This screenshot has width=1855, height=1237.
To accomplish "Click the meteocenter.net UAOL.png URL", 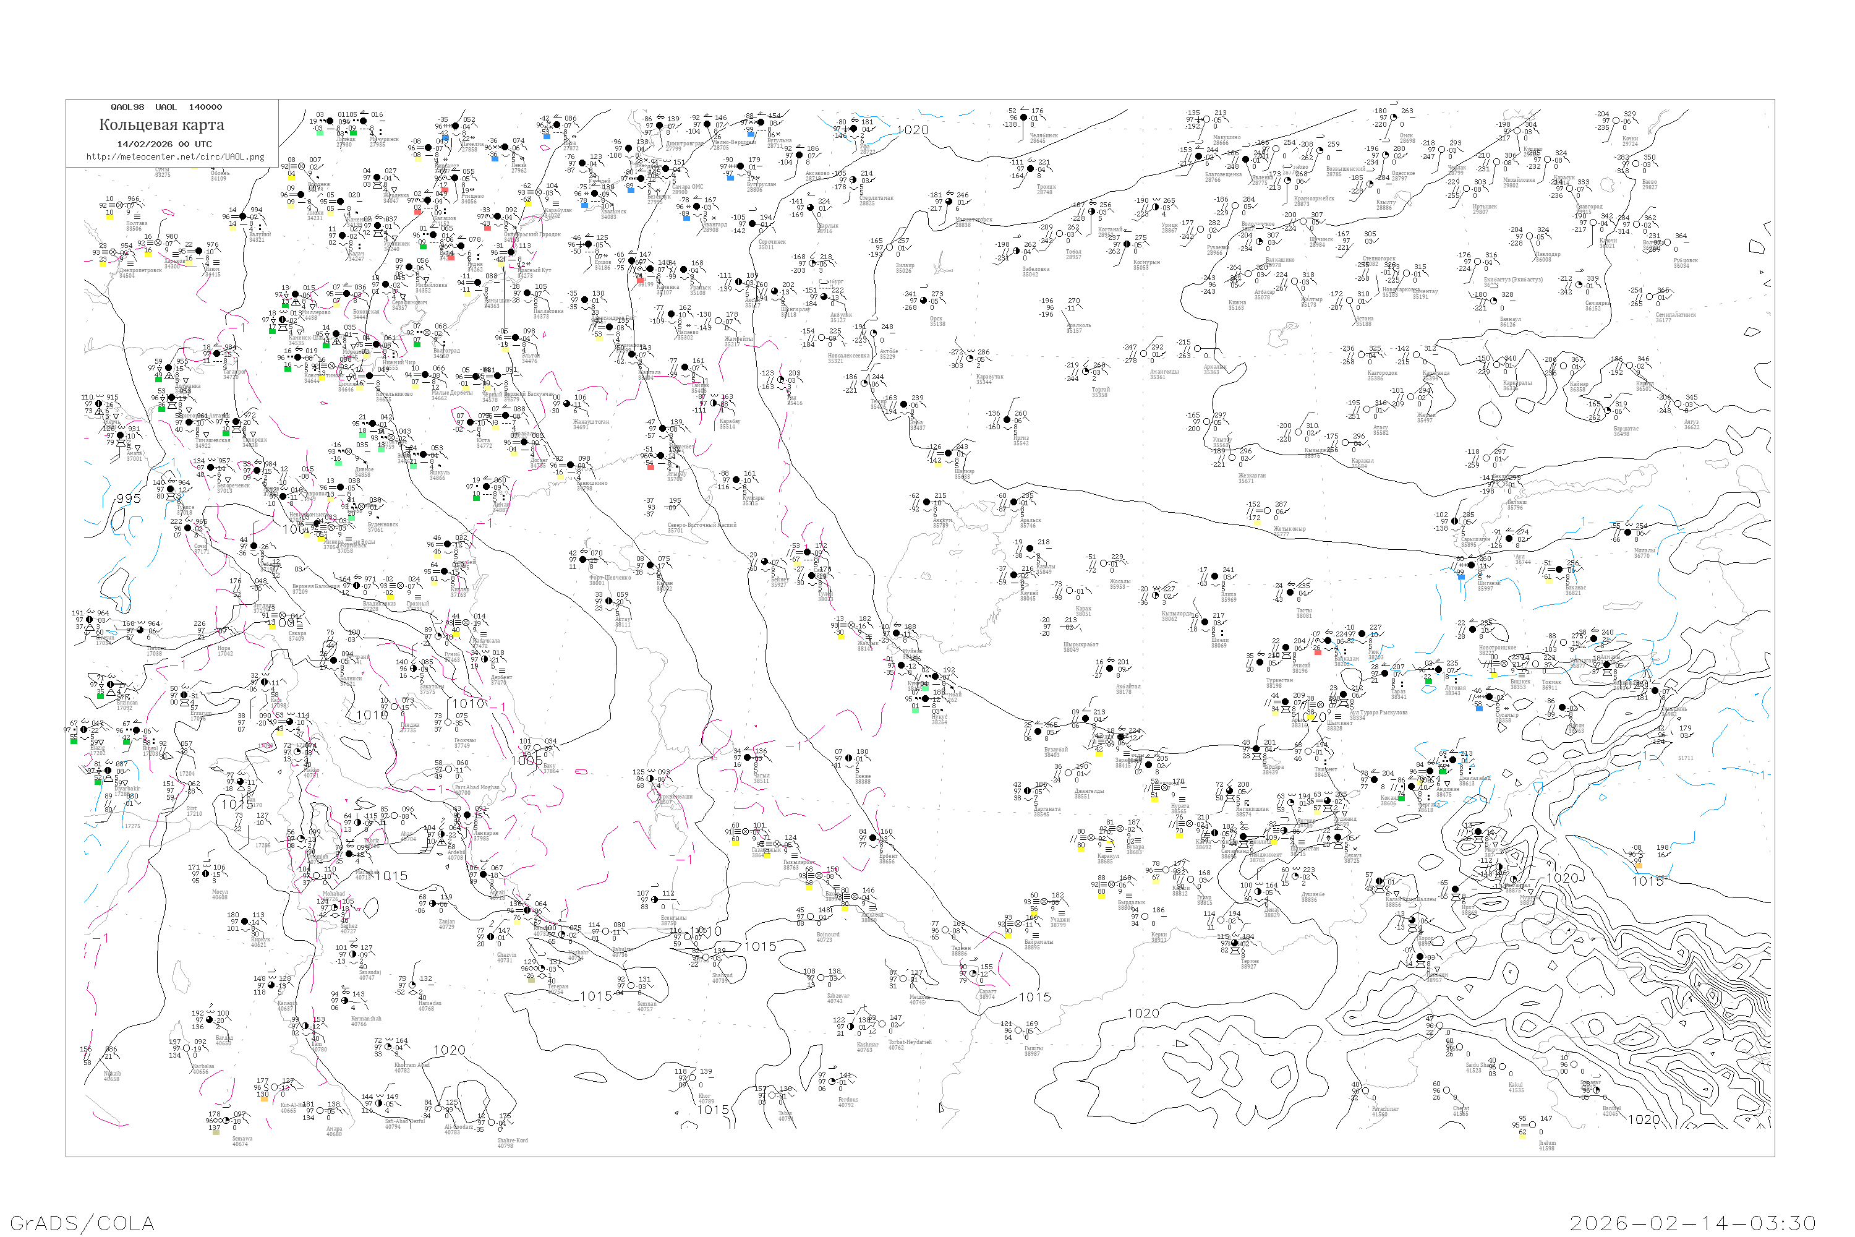I will point(175,157).
